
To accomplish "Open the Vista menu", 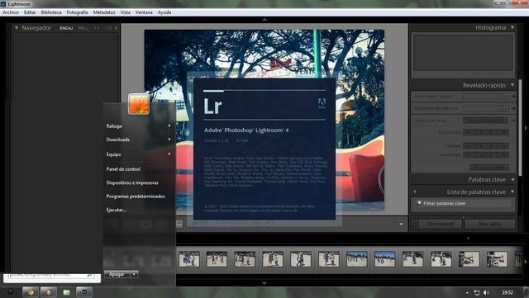I will [x=125, y=12].
